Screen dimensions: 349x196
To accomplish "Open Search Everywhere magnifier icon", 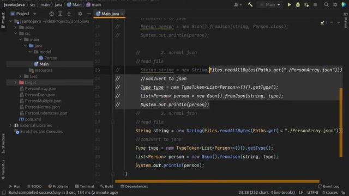I will pos(326,5).
